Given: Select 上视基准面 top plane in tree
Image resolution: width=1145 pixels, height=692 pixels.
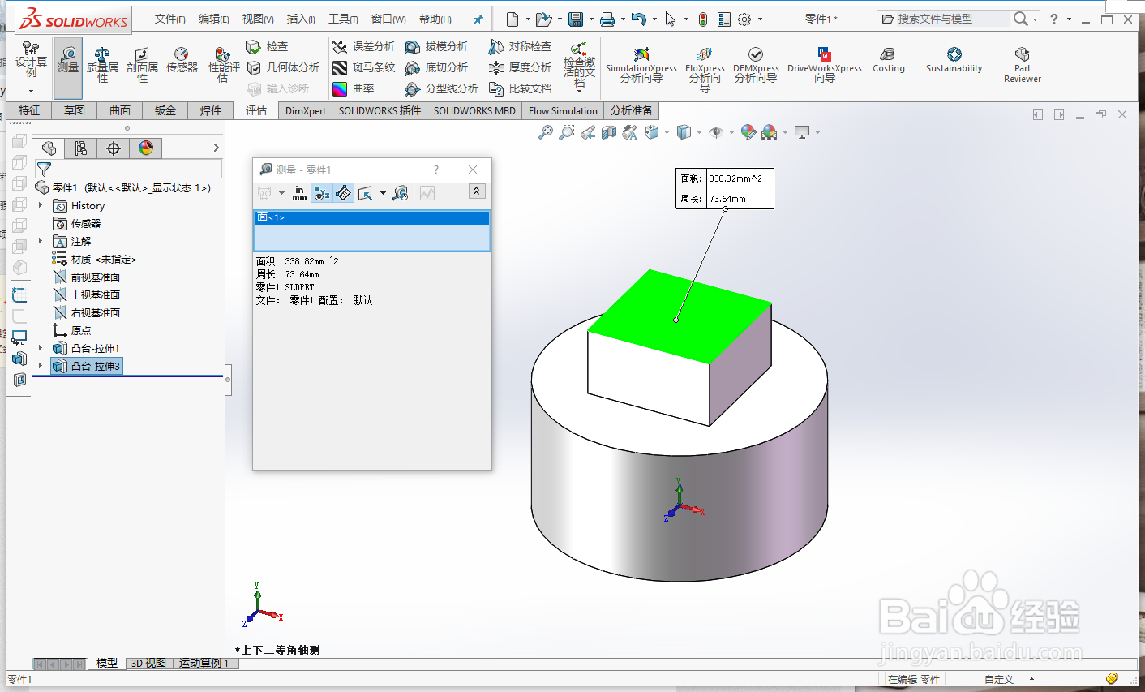Looking at the screenshot, I should click(87, 294).
